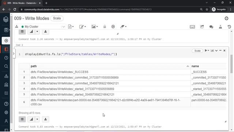The width and height of the screenshot is (234, 132).
Task: Open the Edit menu dropdown in notebook toolbar
Action: [83, 27]
